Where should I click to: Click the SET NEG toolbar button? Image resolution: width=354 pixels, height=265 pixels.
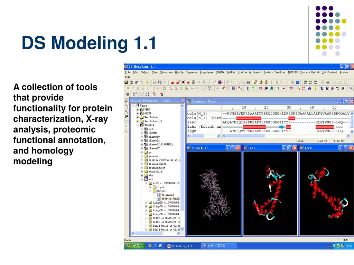[x=305, y=82]
